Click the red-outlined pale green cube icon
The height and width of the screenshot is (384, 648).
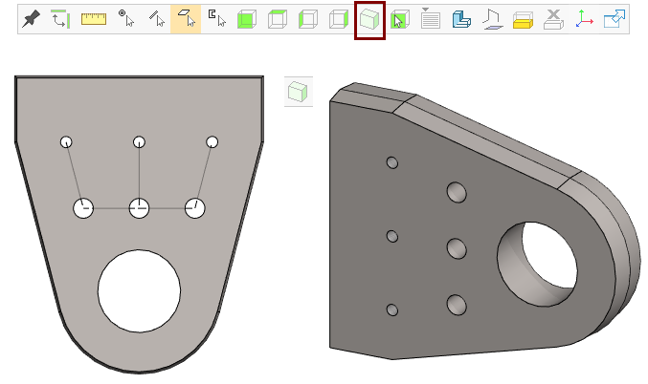[x=369, y=20]
